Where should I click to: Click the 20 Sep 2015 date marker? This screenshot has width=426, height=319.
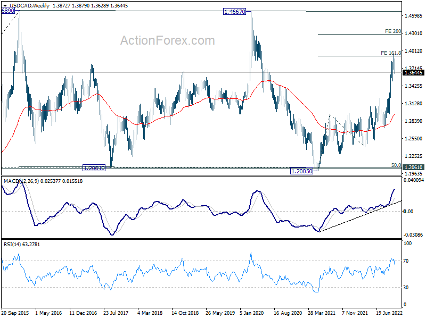tap(15, 313)
